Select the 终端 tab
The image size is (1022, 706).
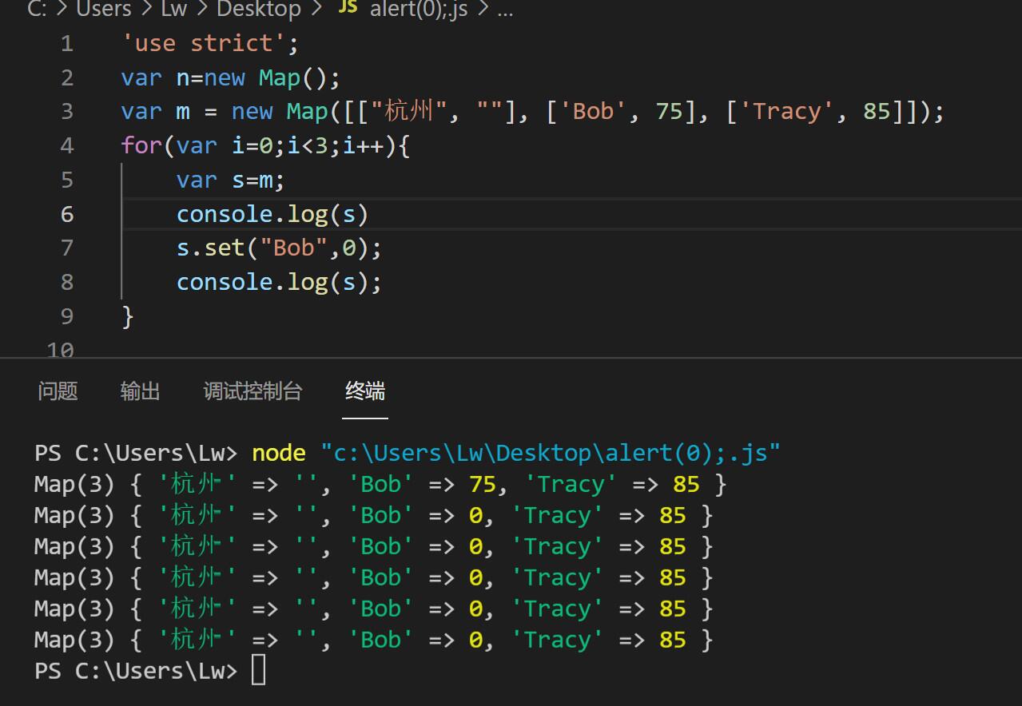365,391
